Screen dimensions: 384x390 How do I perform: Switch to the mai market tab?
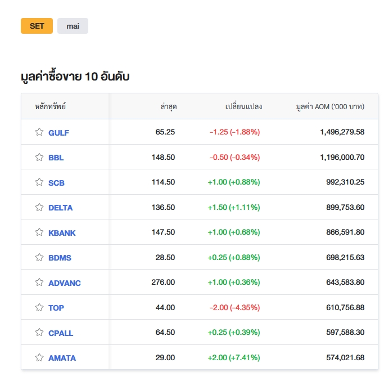point(73,26)
